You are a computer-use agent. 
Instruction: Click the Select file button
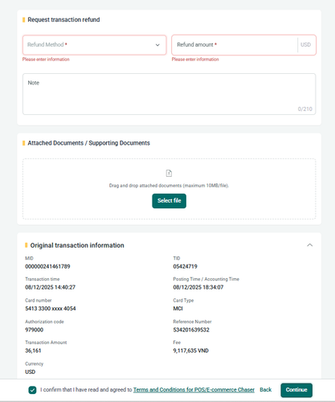pos(170,201)
